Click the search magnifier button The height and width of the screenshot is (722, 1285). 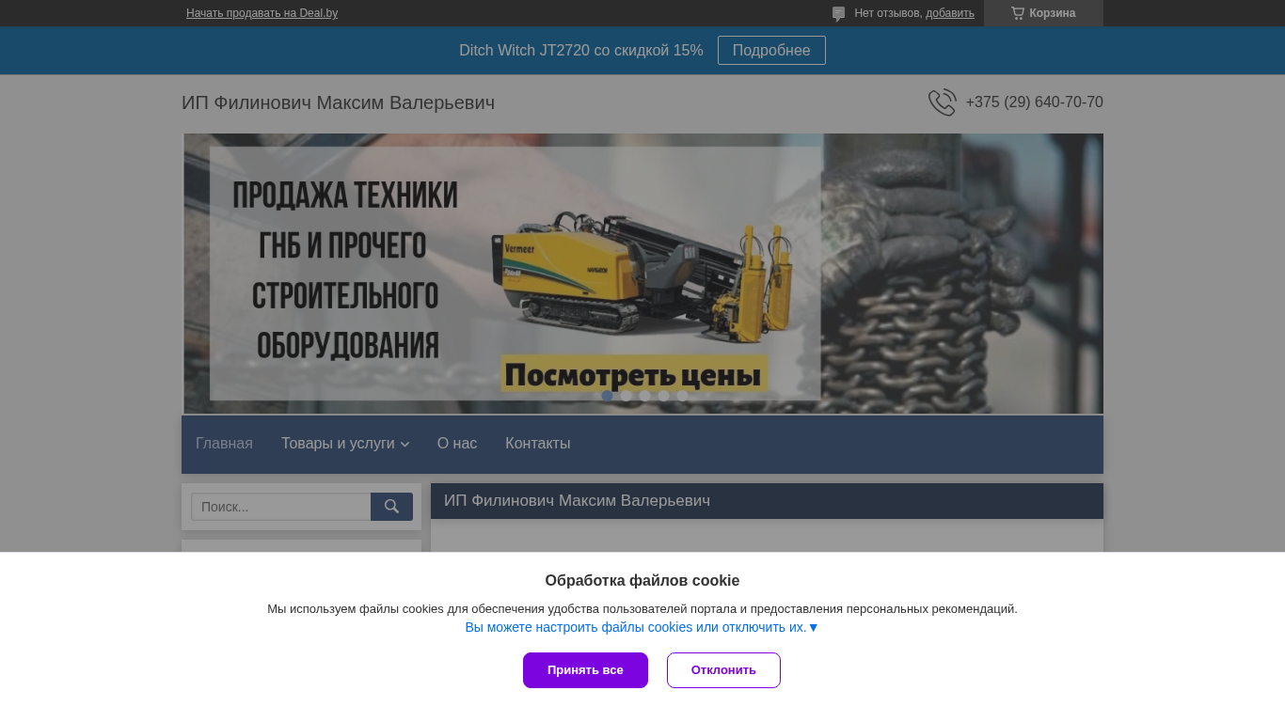coord(391,507)
